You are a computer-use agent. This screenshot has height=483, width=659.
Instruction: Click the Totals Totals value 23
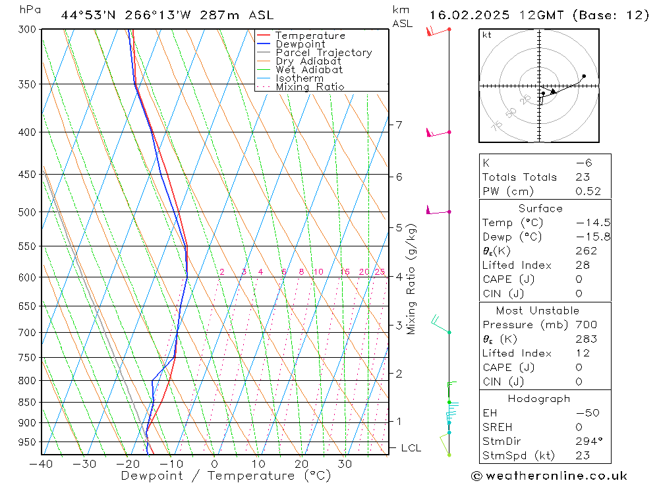[x=583, y=177]
